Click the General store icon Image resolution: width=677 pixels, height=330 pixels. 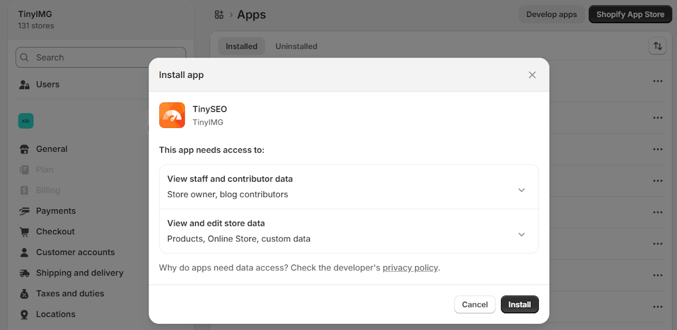[24, 149]
